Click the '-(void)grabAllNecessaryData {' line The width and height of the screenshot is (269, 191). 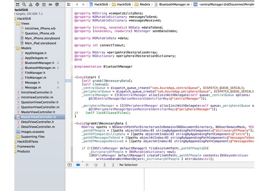point(101,123)
